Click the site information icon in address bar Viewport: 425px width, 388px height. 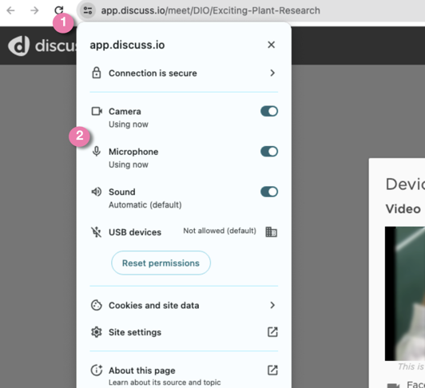click(88, 10)
